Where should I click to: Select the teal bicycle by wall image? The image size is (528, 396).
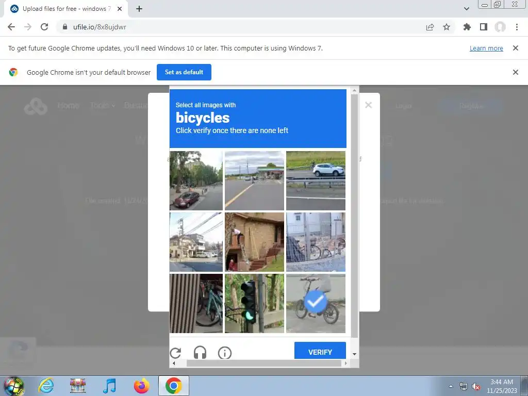[196, 303]
